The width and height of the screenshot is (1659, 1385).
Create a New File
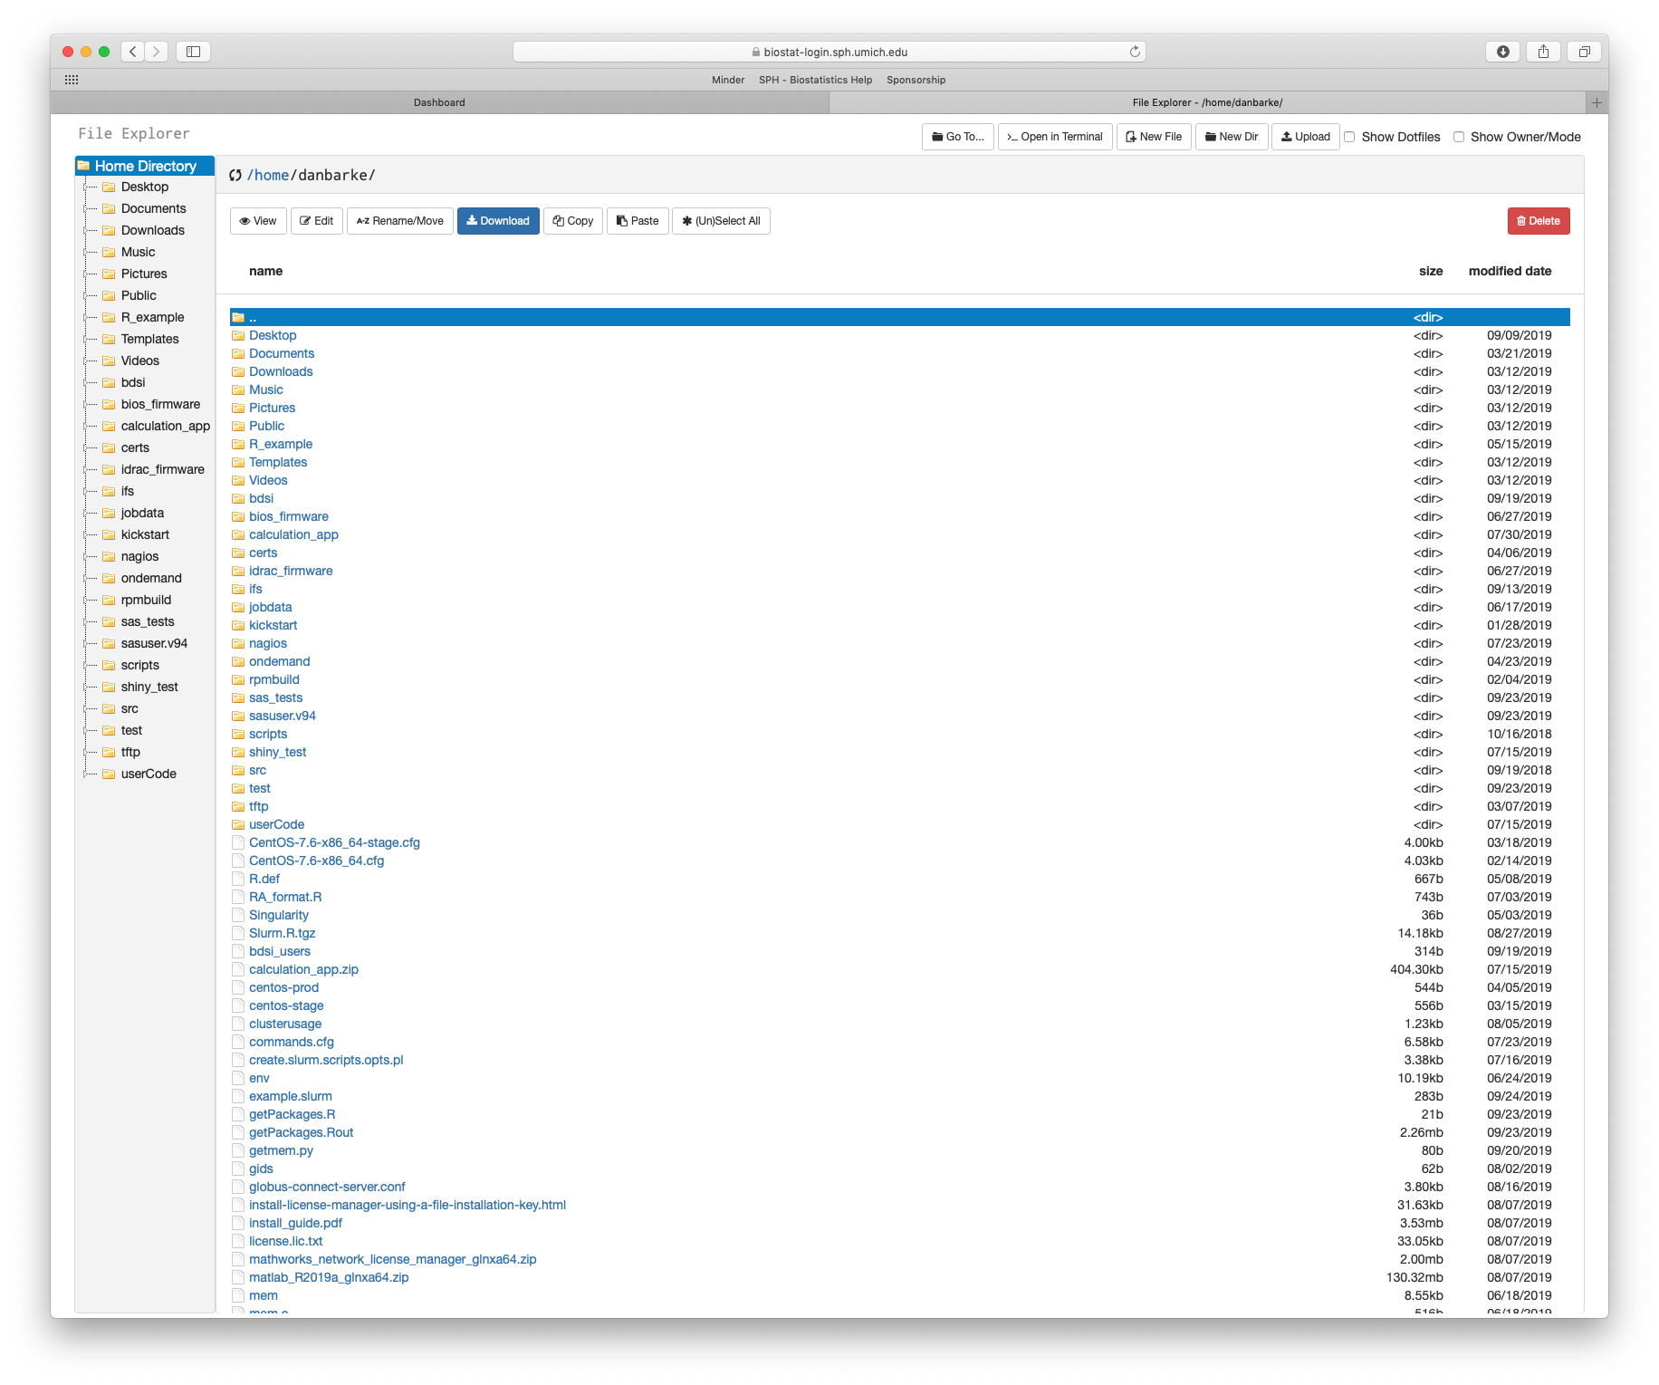coord(1153,136)
